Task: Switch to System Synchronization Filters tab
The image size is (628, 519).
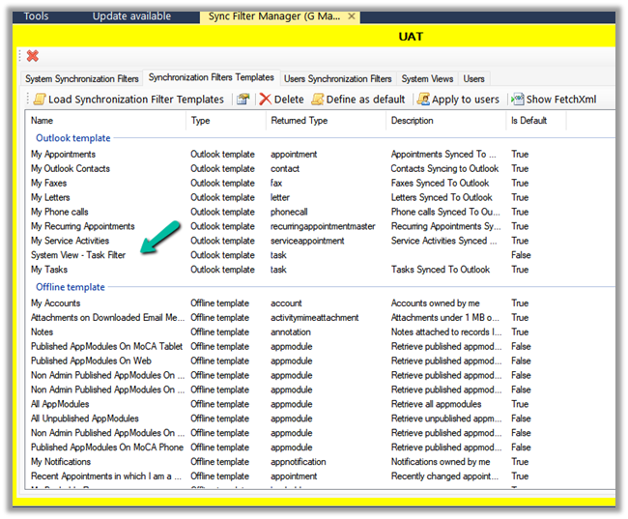Action: point(82,78)
